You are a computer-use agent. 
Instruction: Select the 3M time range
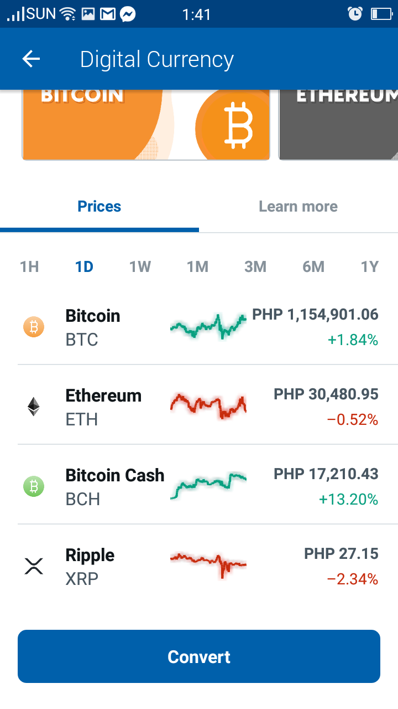point(255,267)
